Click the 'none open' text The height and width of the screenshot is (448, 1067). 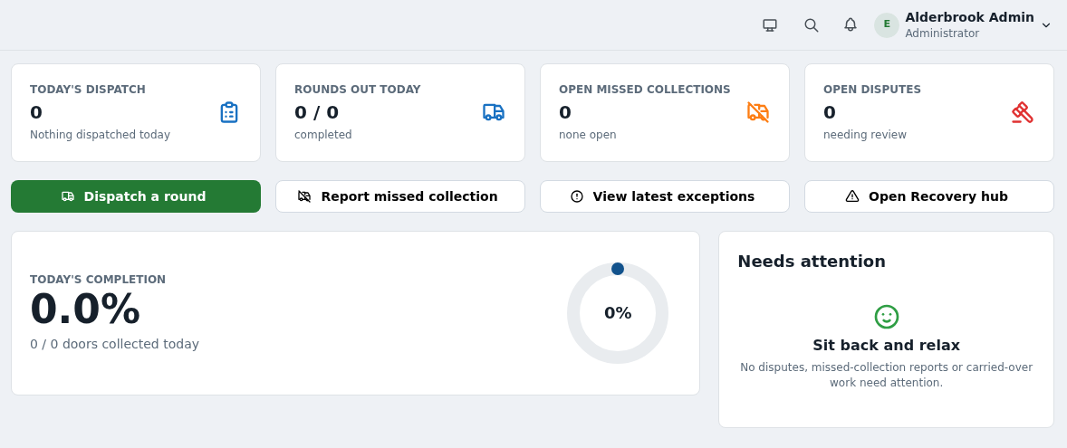pyautogui.click(x=587, y=135)
